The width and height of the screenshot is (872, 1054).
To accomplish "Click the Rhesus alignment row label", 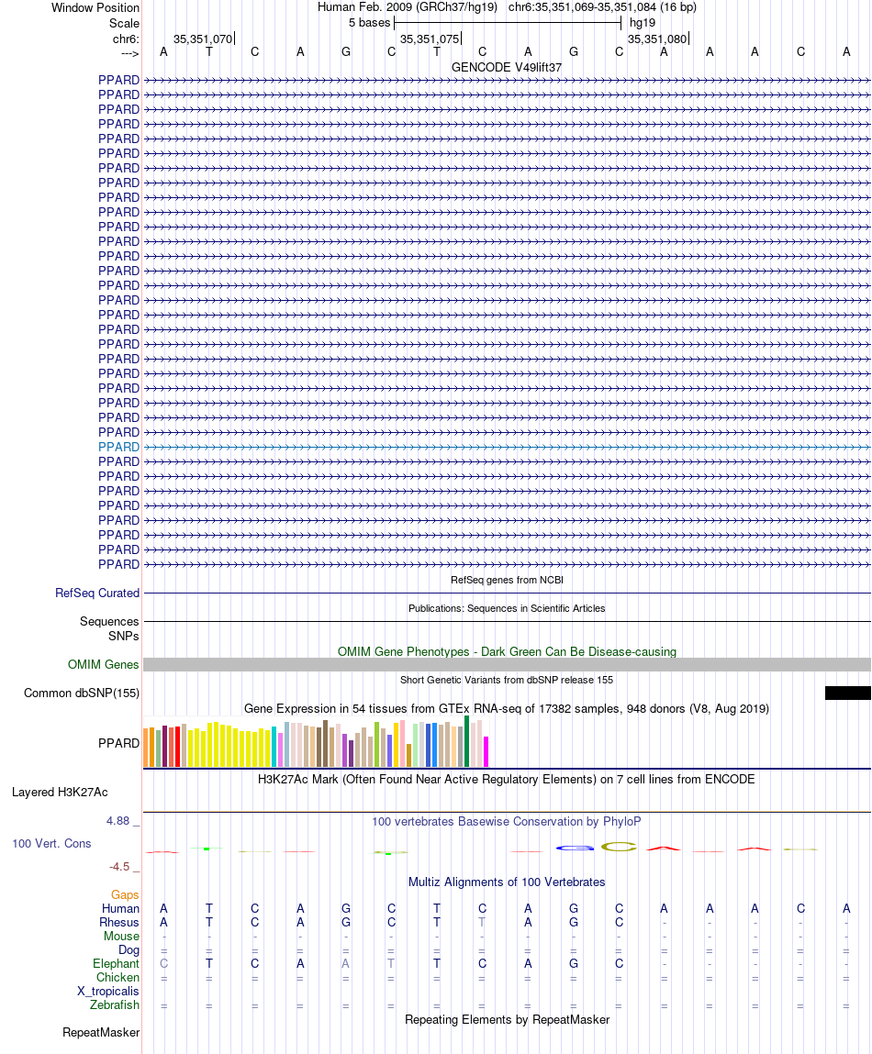I will coord(119,922).
